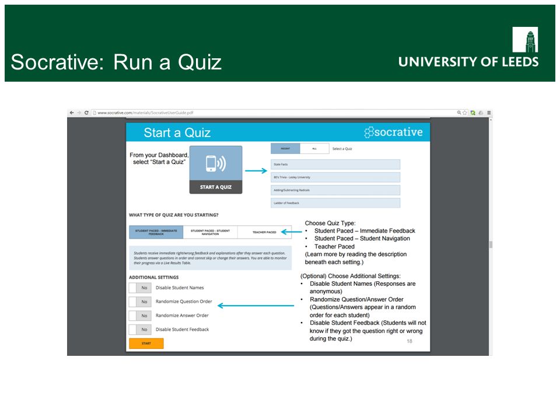Click the orange START button
This screenshot has height=420, width=560.
point(146,343)
